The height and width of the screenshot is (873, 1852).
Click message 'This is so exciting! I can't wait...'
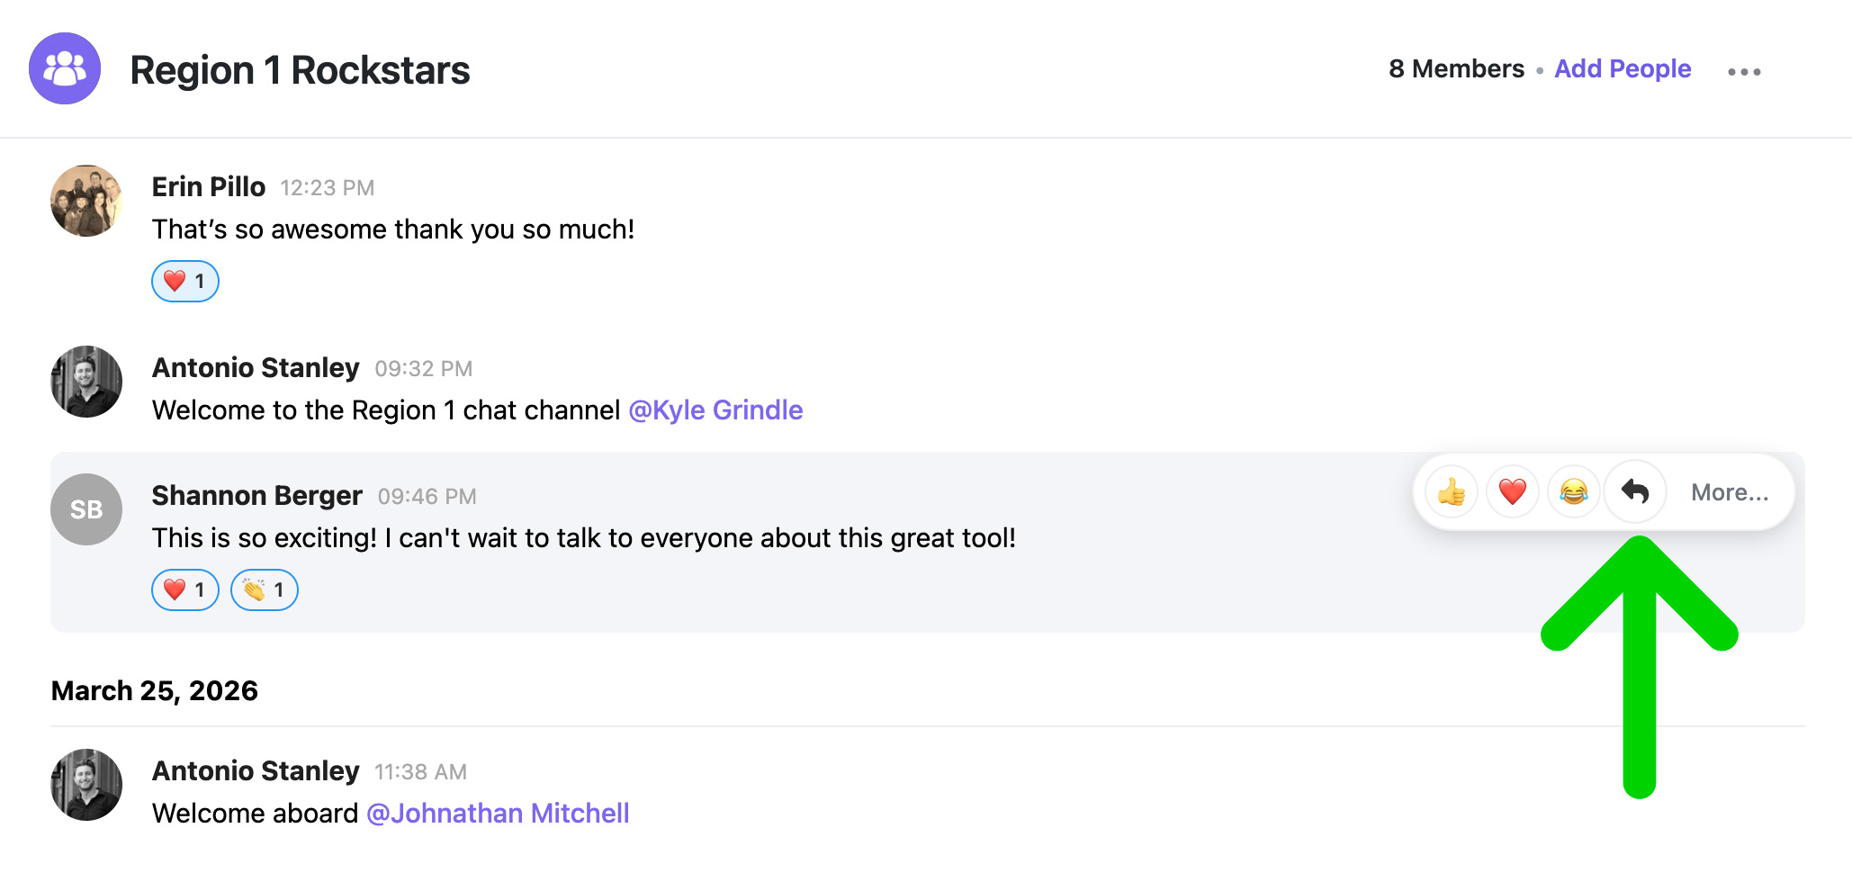584,537
